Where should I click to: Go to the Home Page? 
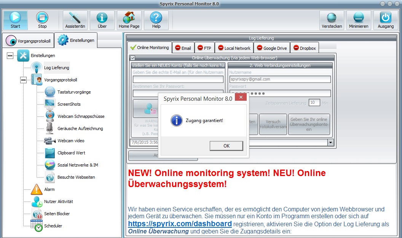(x=129, y=20)
